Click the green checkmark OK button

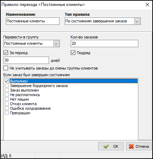111,146
